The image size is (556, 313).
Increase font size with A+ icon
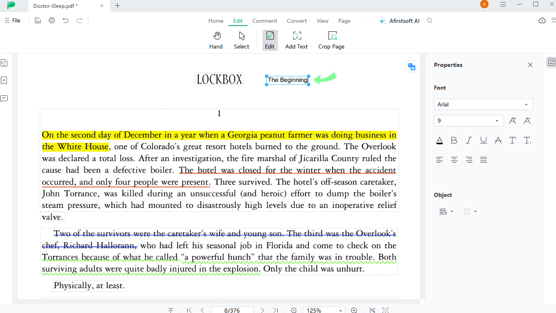point(512,121)
